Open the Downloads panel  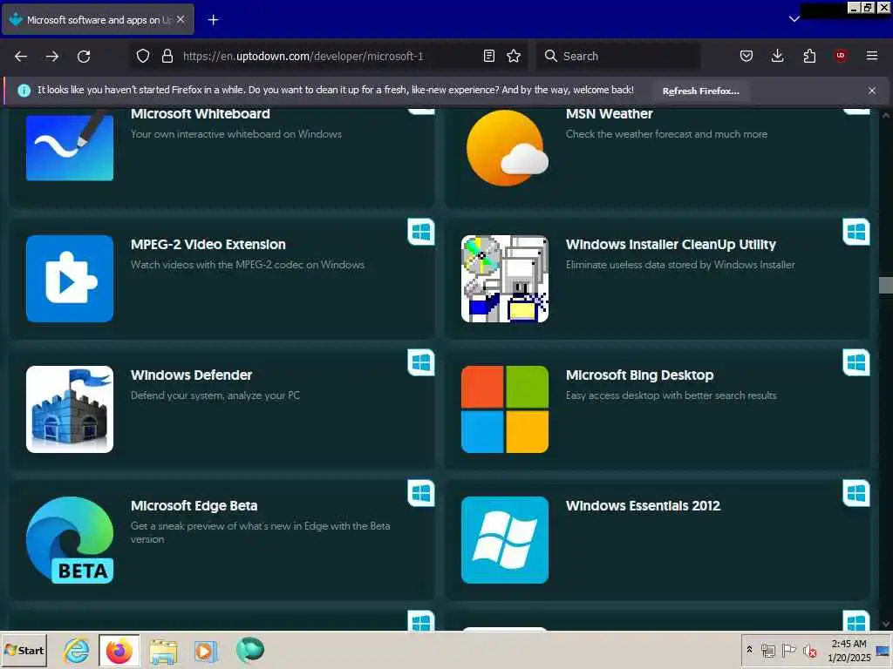[x=777, y=56]
